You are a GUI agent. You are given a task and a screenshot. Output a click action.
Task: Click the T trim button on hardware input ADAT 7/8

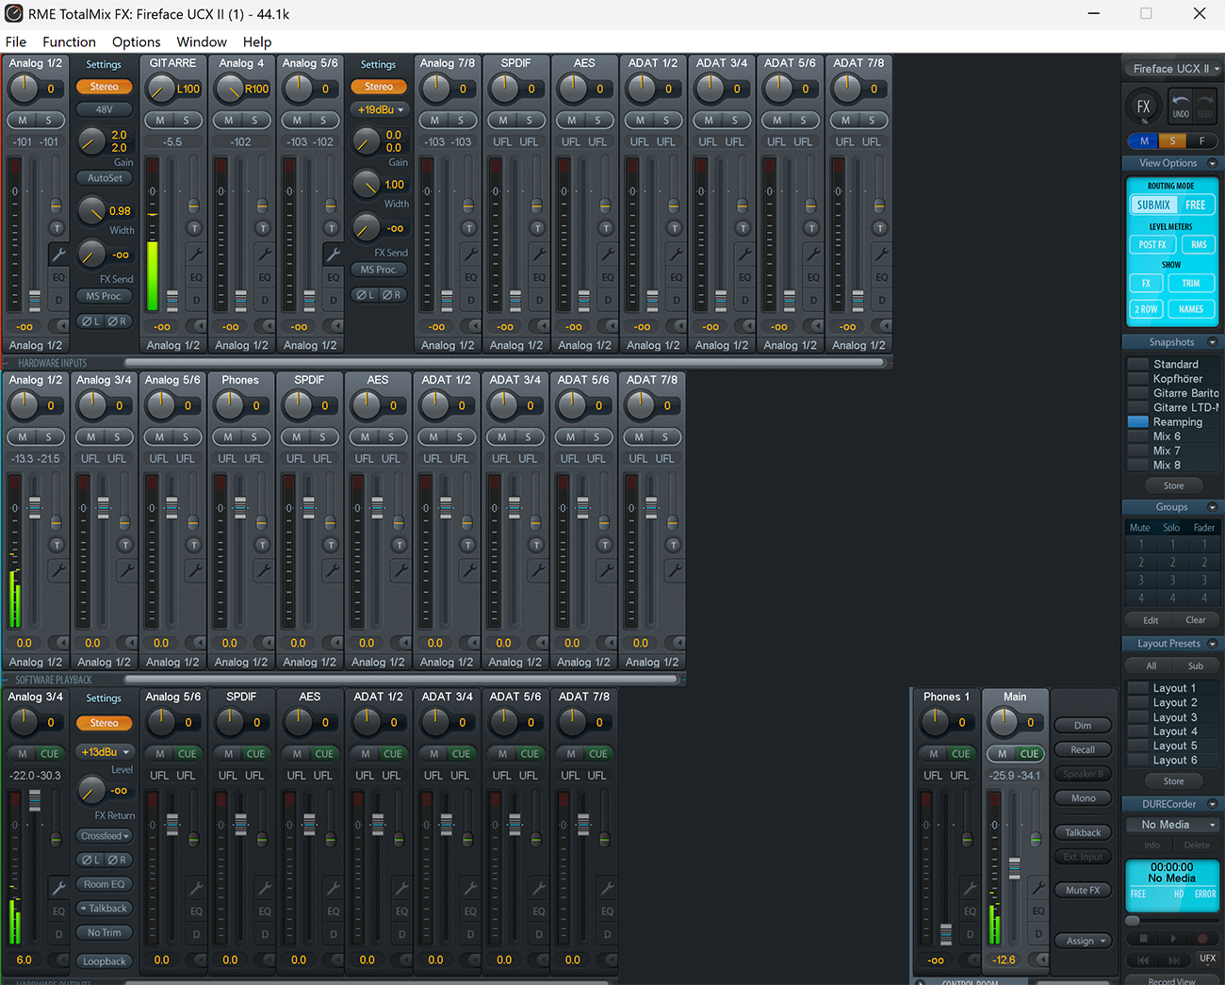click(879, 228)
